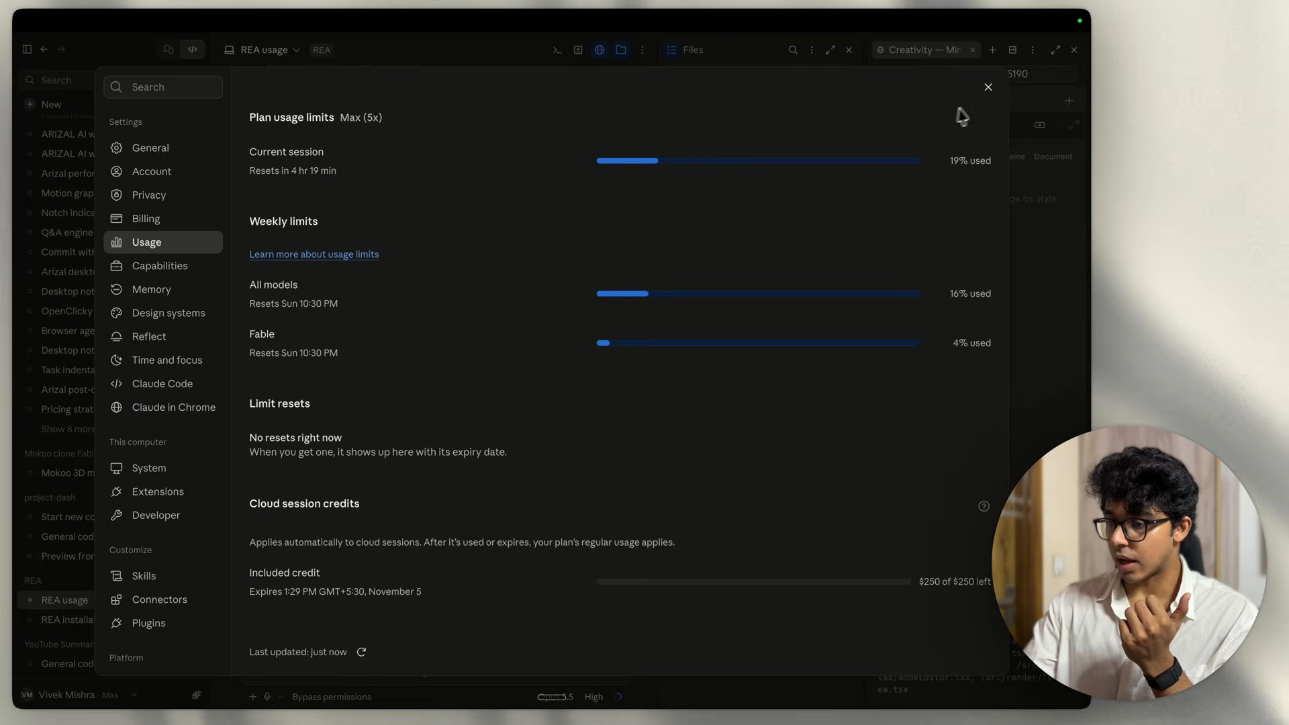Select the Capabilities settings page
The height and width of the screenshot is (725, 1289).
tap(162, 266)
